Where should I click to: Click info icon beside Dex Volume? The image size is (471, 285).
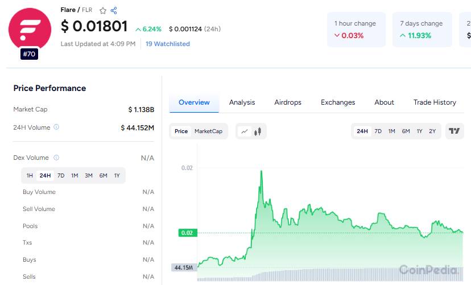click(56, 158)
